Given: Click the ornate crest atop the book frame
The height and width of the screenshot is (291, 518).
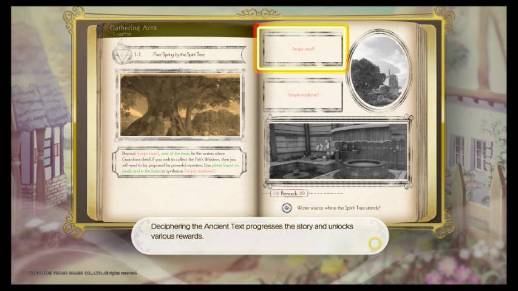Looking at the screenshot, I should coord(259,12).
